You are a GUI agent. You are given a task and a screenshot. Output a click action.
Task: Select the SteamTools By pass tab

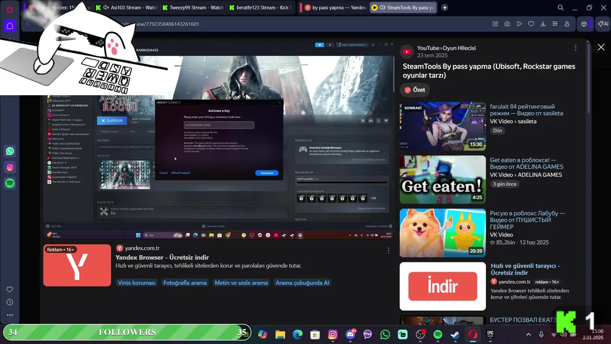[x=402, y=8]
